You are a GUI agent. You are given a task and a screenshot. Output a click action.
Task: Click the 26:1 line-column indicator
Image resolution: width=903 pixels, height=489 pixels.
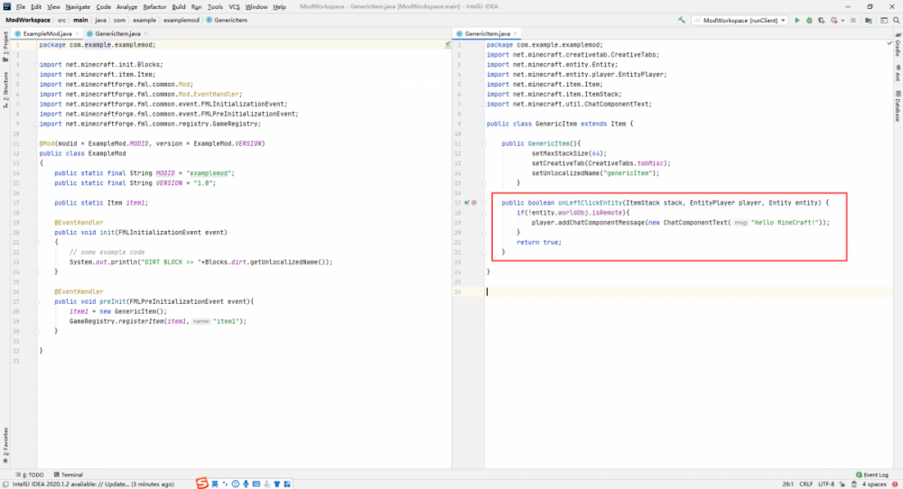tap(787, 484)
